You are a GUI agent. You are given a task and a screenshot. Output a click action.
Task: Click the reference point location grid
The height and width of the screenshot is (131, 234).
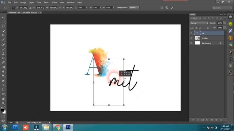point(14,8)
